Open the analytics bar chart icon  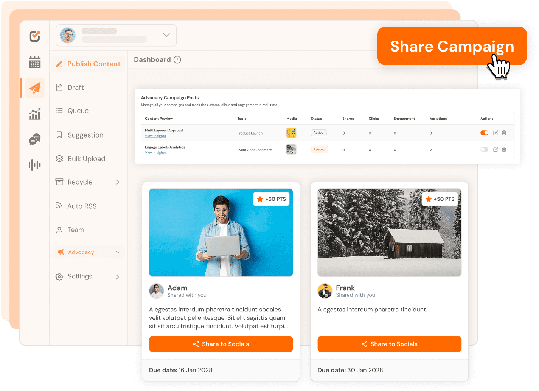tap(34, 114)
